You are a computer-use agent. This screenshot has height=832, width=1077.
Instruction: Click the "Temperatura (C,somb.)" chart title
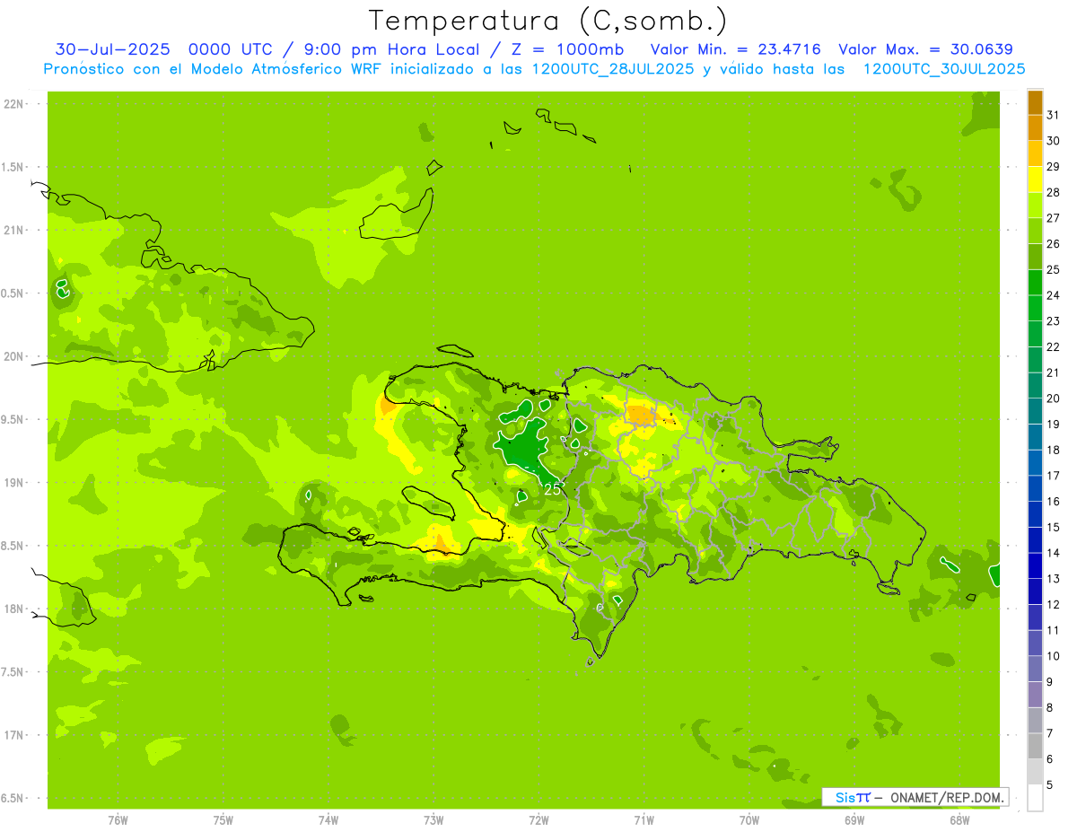[547, 21]
